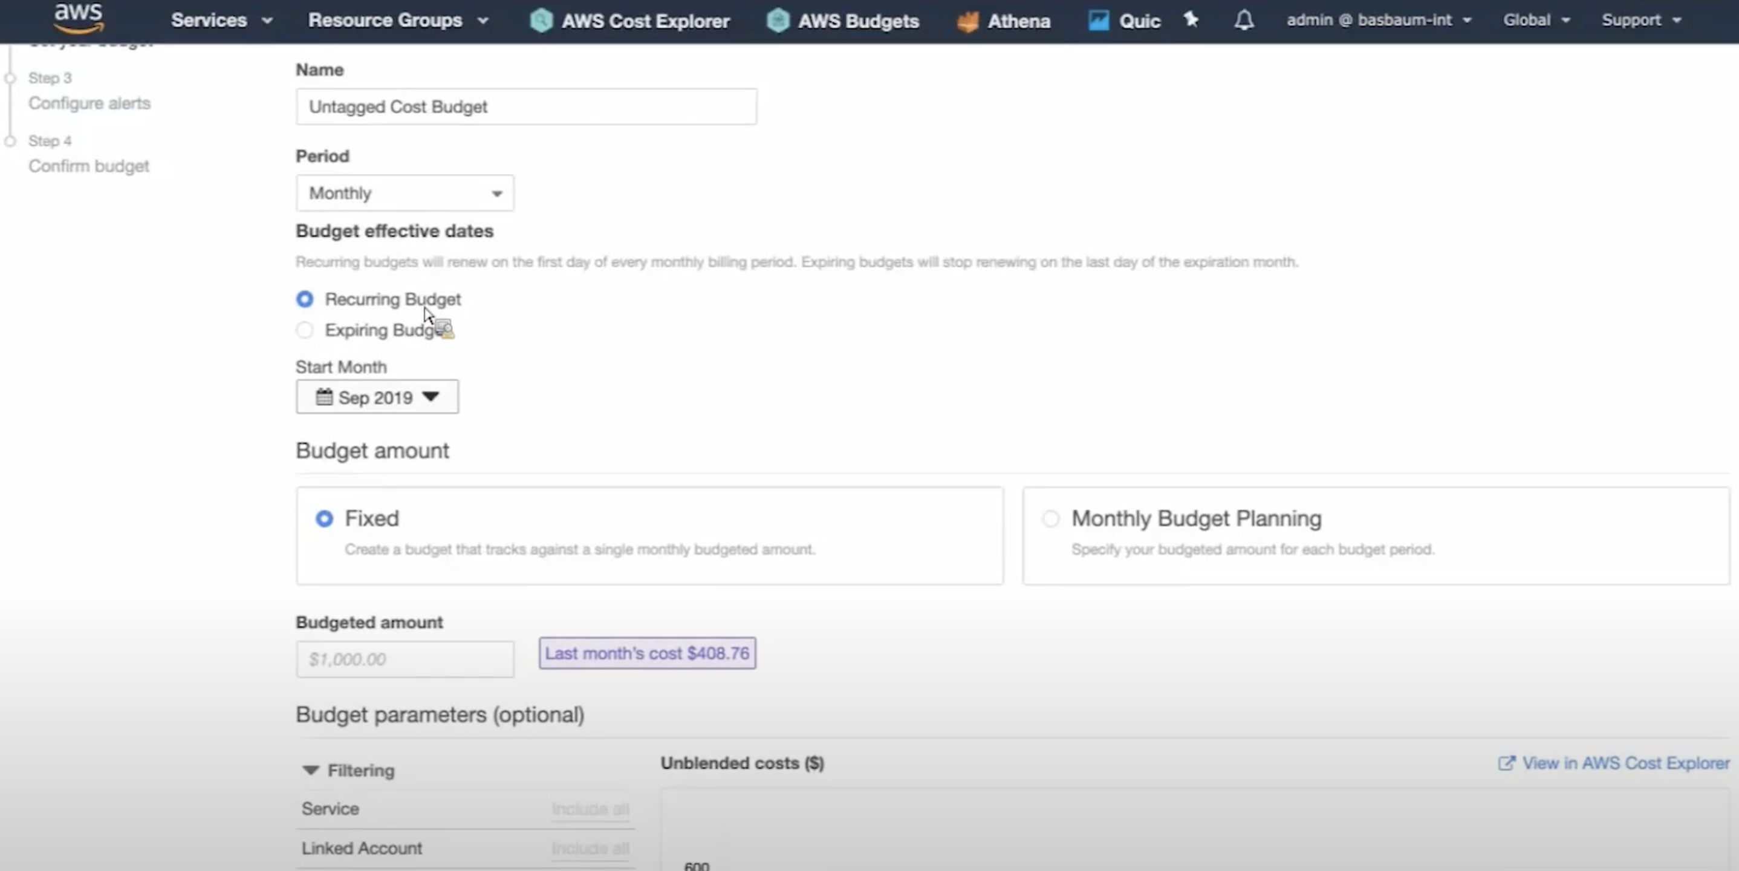1739x871 pixels.
Task: Click calendar icon in Start Month
Action: [x=324, y=397]
